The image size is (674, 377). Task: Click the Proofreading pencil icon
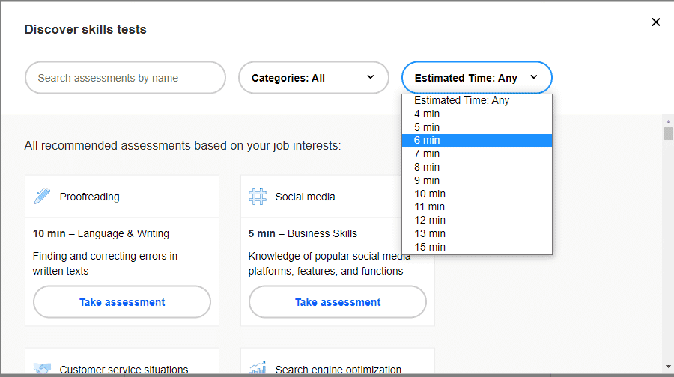[x=42, y=197]
